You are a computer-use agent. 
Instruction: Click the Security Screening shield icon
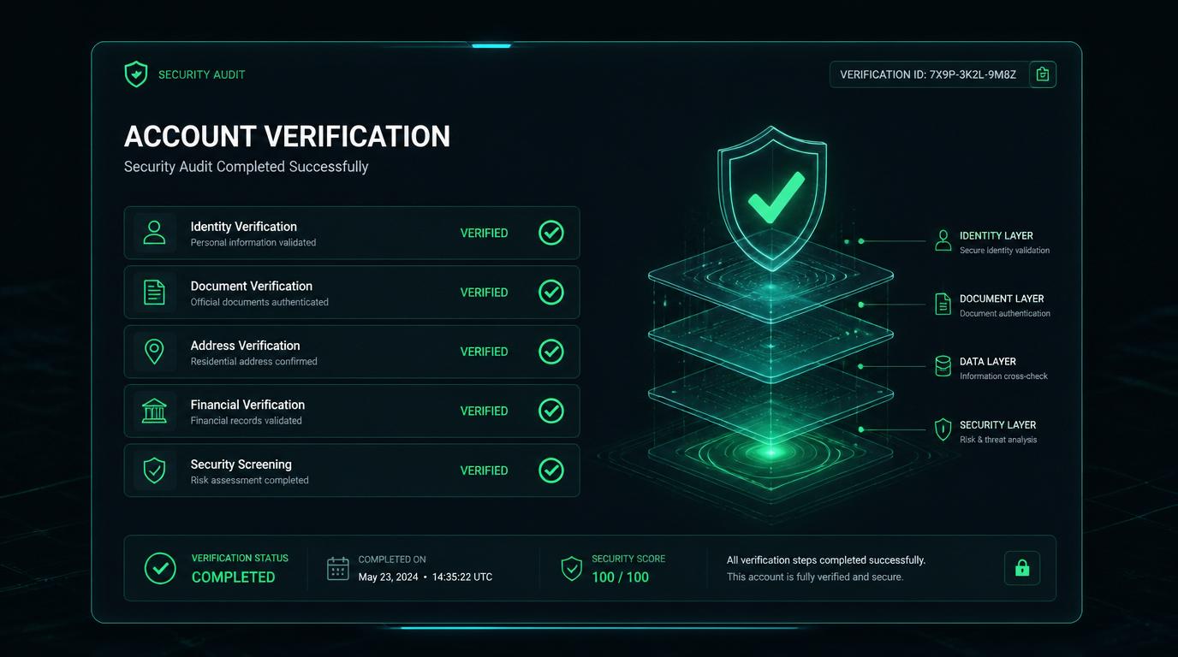point(154,471)
